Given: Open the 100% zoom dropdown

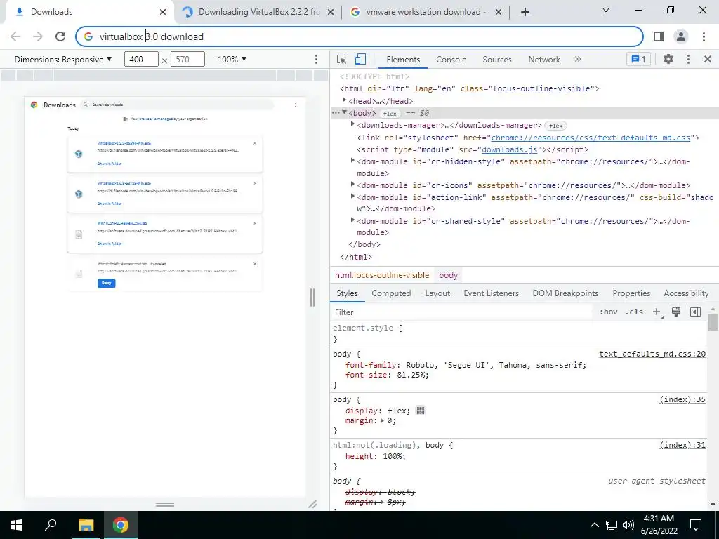Looking at the screenshot, I should pos(232,59).
